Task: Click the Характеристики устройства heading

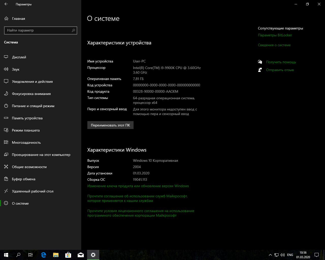Action: coord(119,43)
